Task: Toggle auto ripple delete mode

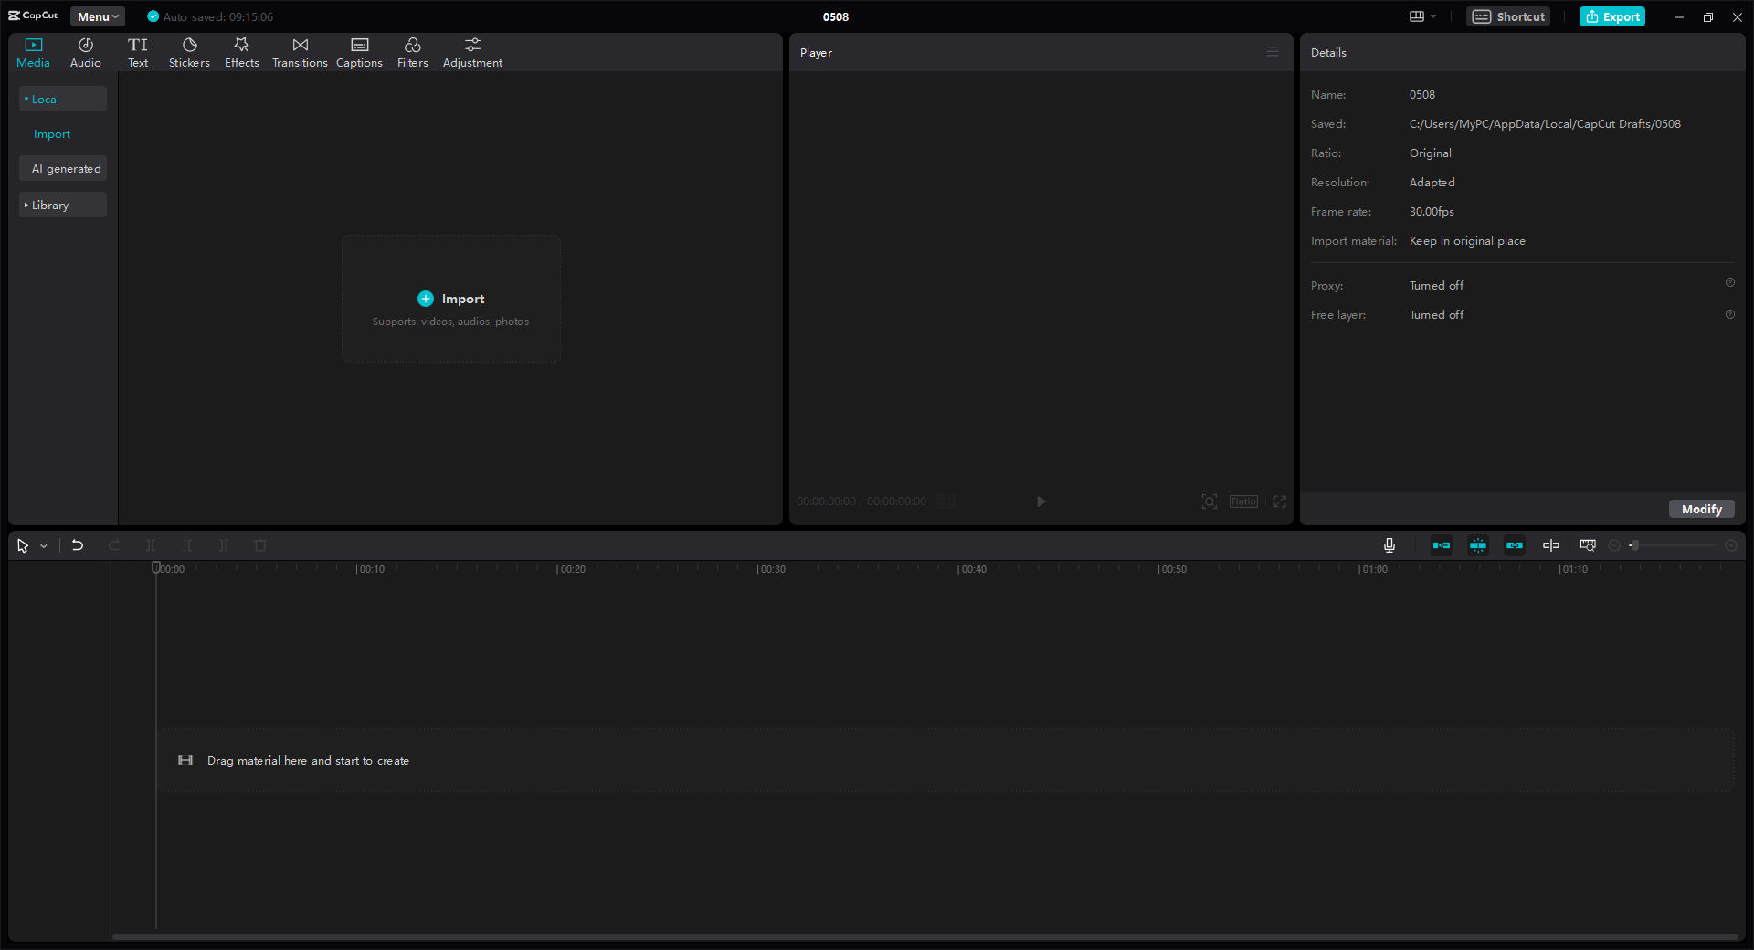Action: pos(1442,545)
